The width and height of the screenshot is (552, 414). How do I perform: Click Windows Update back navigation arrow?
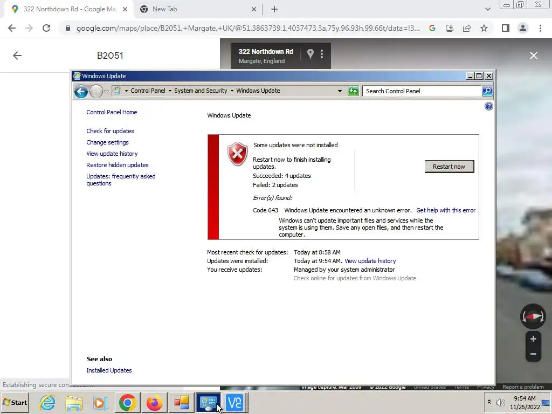coord(81,92)
